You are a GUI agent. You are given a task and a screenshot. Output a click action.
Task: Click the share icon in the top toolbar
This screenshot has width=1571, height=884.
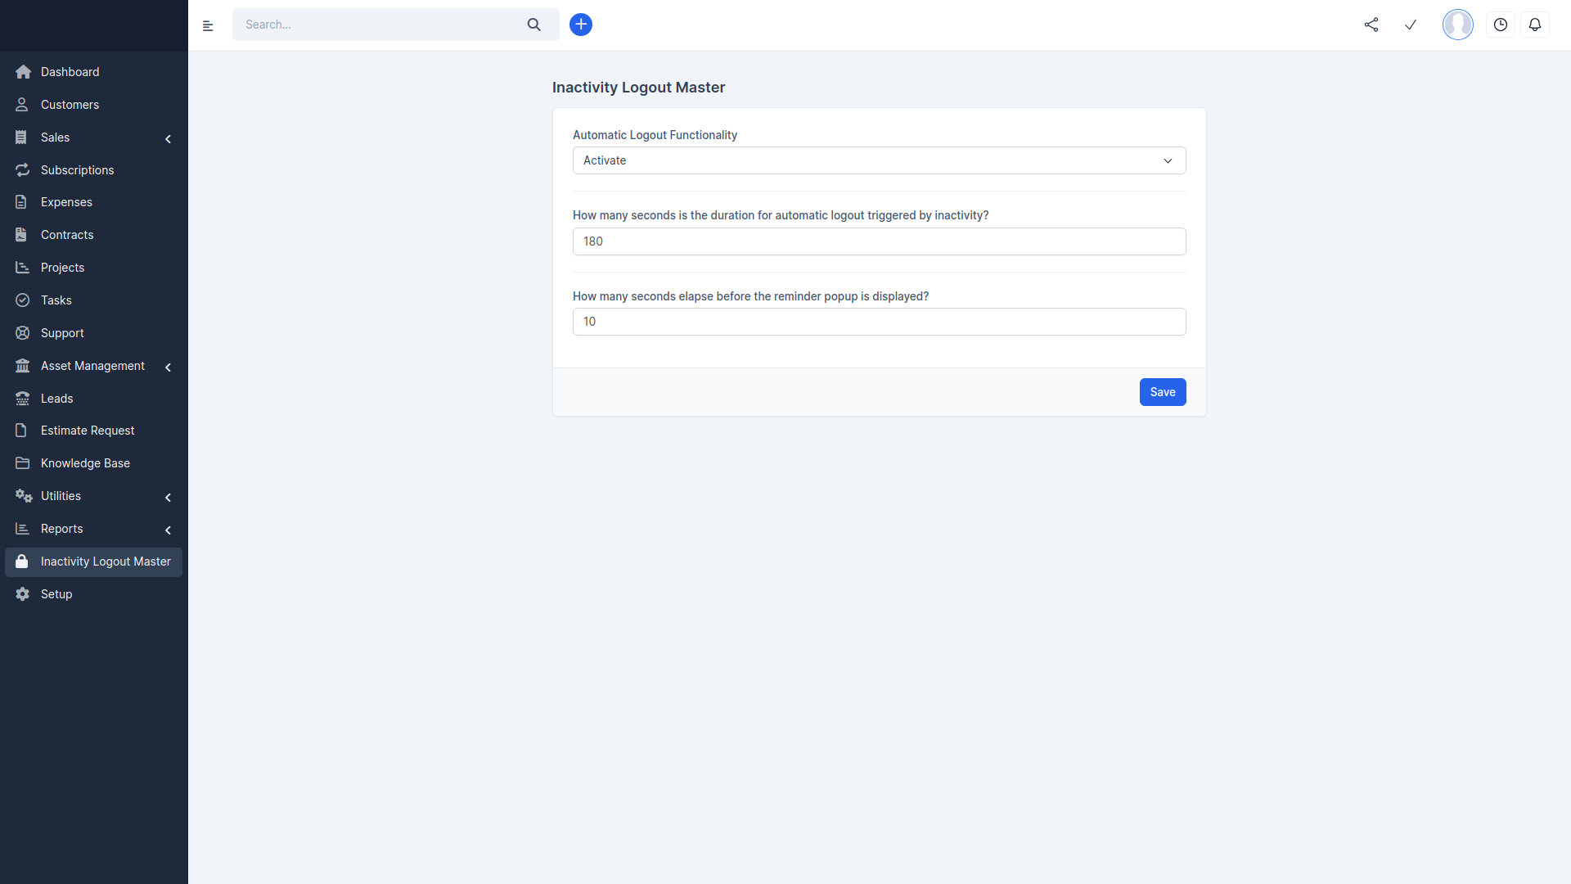point(1371,25)
